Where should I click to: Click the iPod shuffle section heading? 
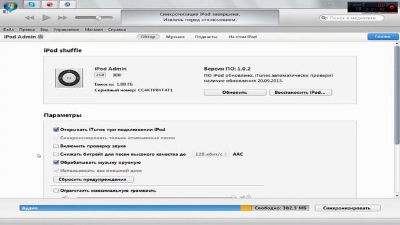[x=62, y=50]
